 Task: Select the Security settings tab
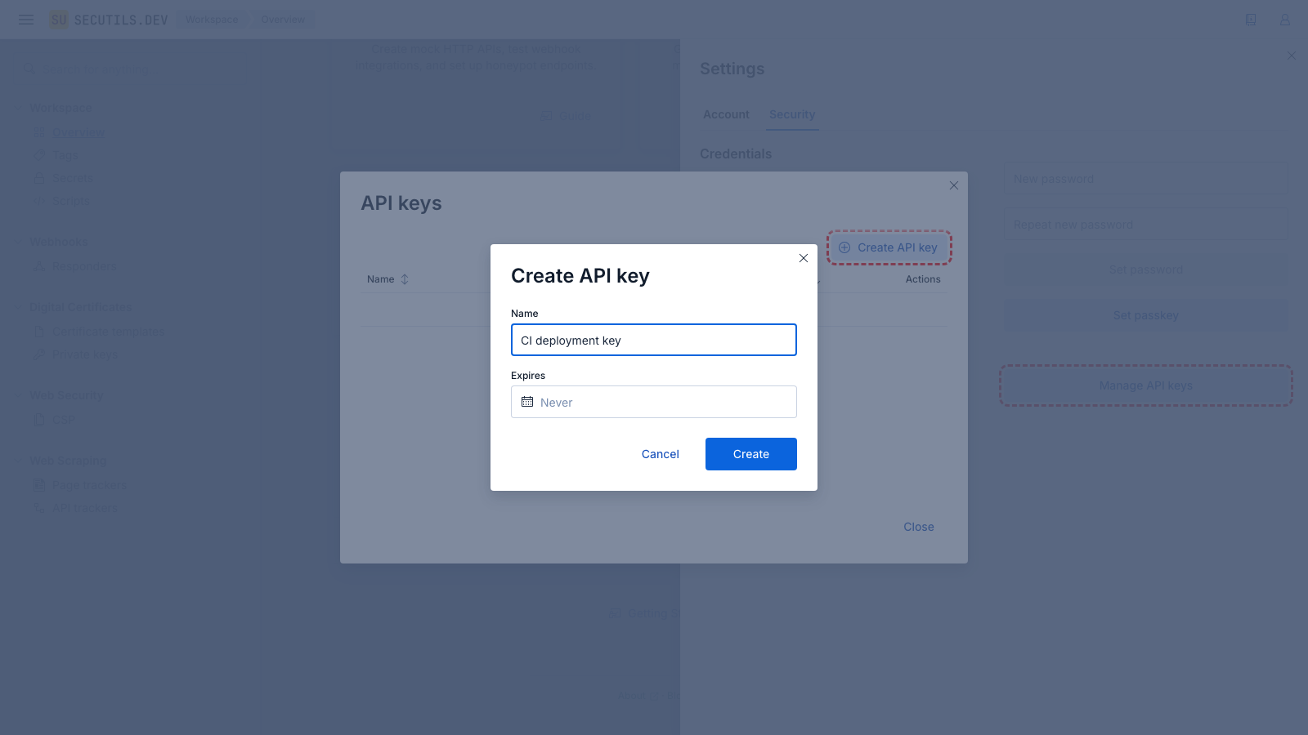tap(792, 114)
